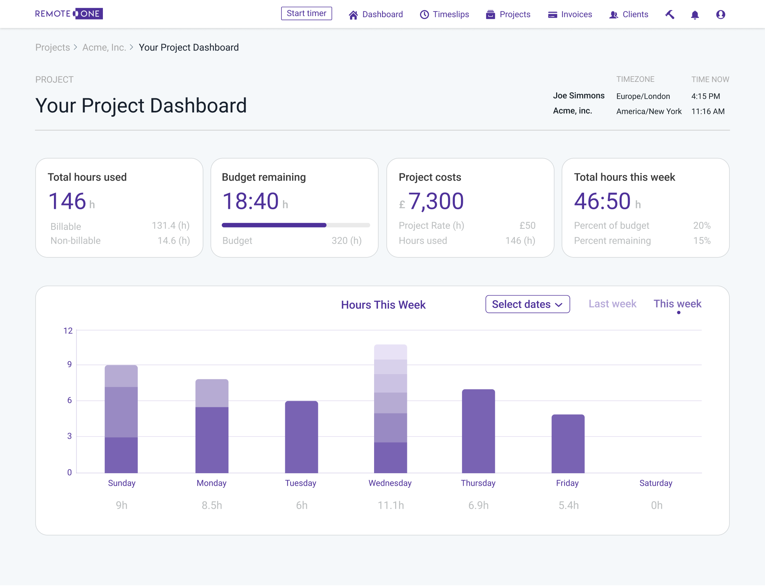Viewport: 765px width, 586px height.
Task: Go to Projects in the breadcrumb
Action: point(53,47)
